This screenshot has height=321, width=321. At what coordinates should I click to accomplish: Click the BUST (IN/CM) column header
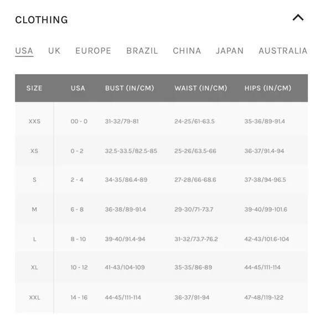pos(130,88)
